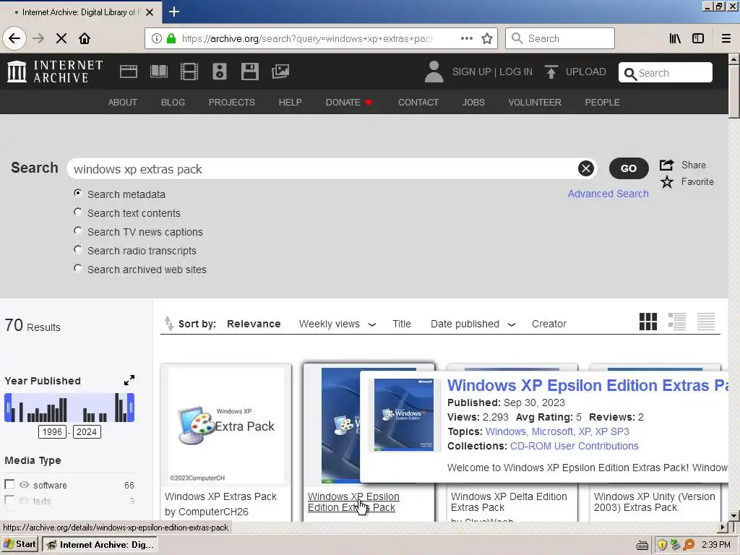Select Search text contents option

(78, 212)
